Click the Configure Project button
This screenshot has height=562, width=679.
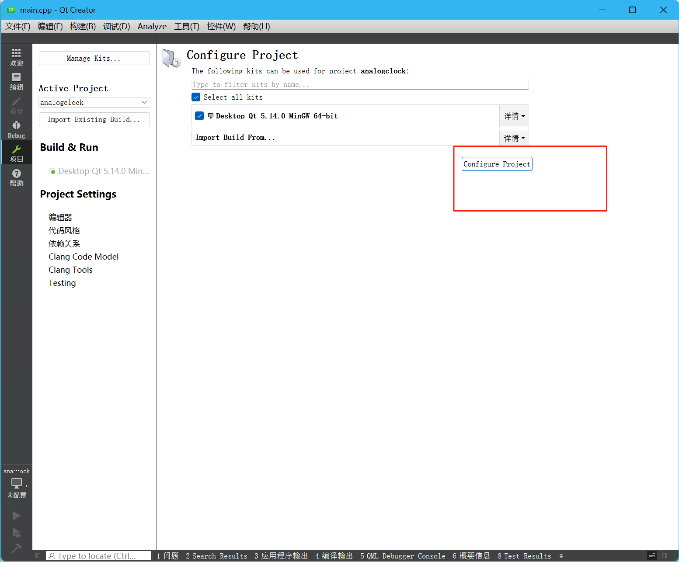(x=497, y=164)
